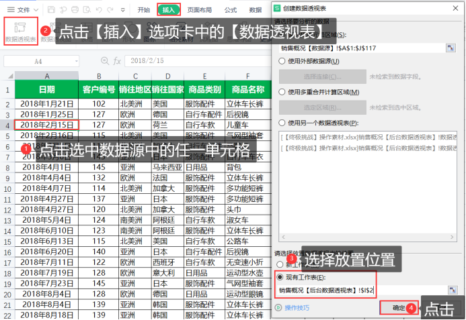The height and width of the screenshot is (320, 466).
Task: Click the left arrow of the list scrollbar
Action: point(283,237)
